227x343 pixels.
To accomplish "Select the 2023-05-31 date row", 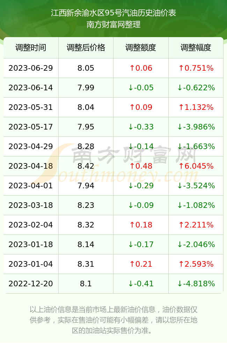I will tap(113, 107).
